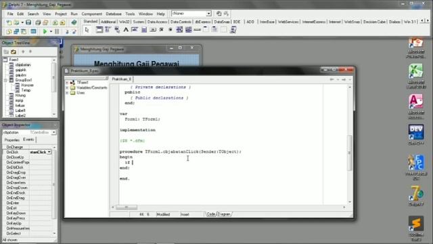The image size is (433, 244).
Task: Open the File menu
Action: click(x=10, y=14)
